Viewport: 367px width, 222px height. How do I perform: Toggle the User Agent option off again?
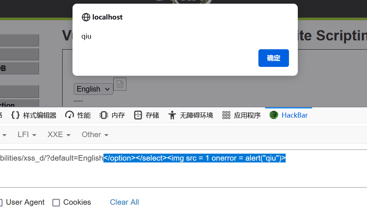pyautogui.click(x=1, y=202)
